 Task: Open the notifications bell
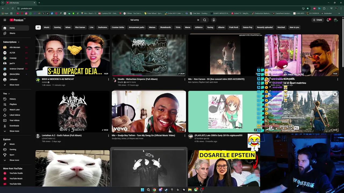[328, 20]
